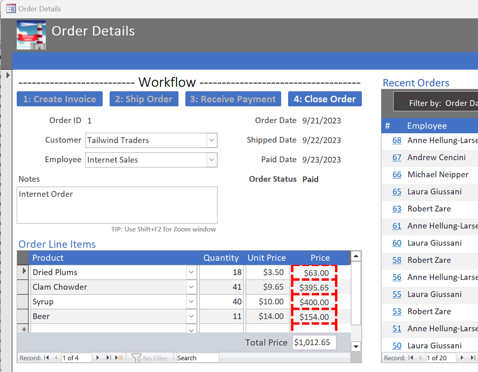Click the Northwind lighthouse logo image
The image size is (478, 372).
31,35
